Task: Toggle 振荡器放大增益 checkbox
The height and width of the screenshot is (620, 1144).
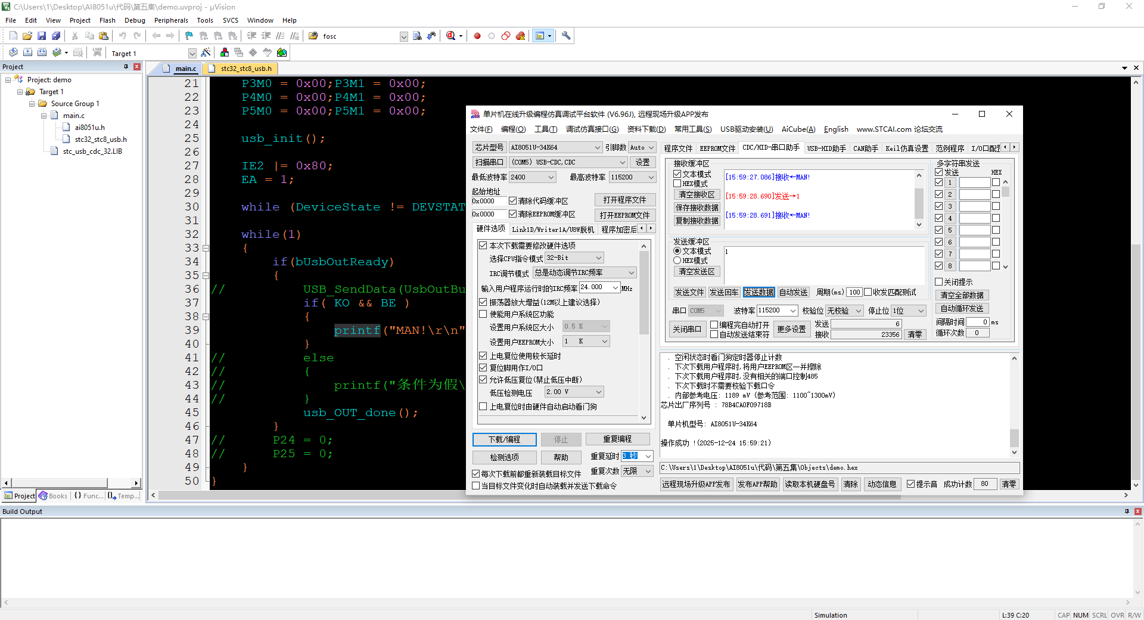Action: click(x=483, y=302)
